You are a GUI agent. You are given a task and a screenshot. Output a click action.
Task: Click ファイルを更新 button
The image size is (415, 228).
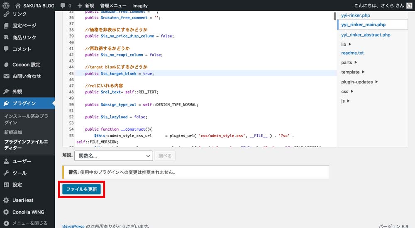[x=81, y=189]
